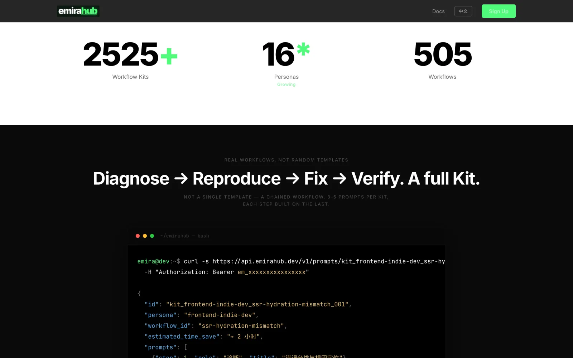
Task: Click the 'emira@dev' terminal prompt
Action: pyautogui.click(x=153, y=261)
